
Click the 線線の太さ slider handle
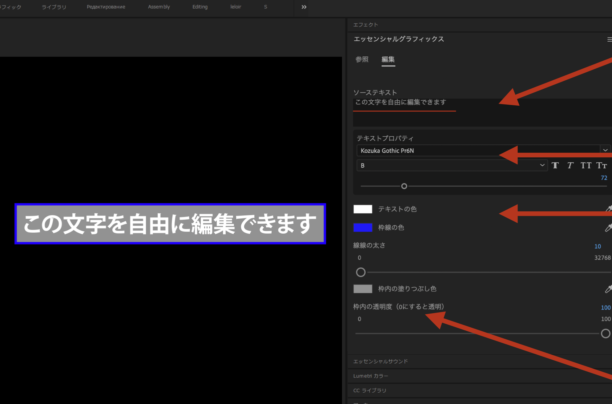tap(361, 272)
